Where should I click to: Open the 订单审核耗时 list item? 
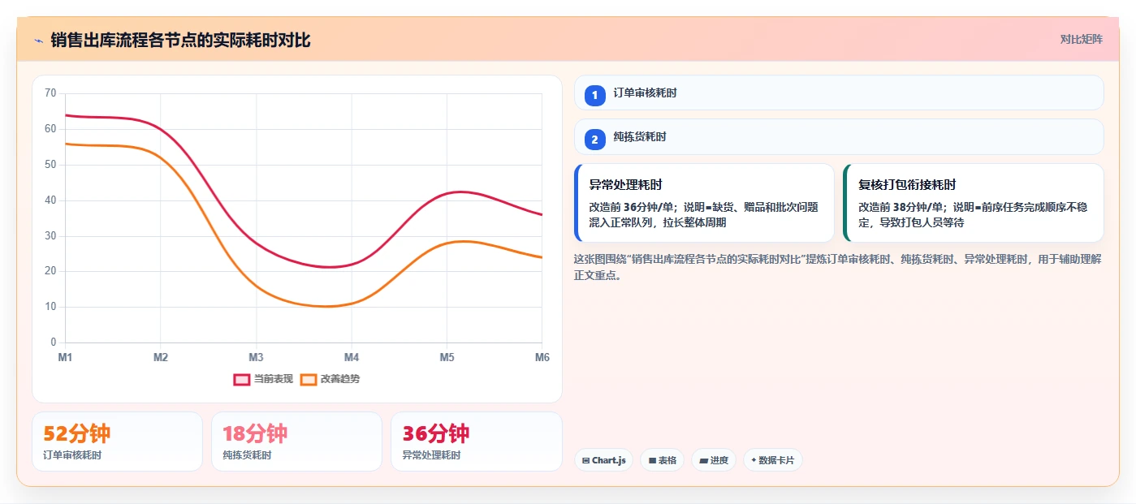(x=839, y=93)
